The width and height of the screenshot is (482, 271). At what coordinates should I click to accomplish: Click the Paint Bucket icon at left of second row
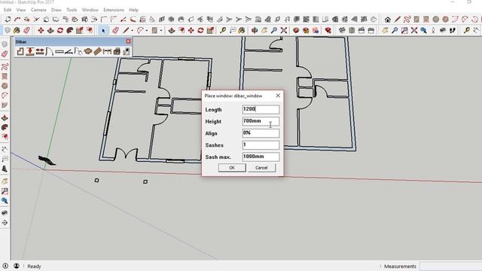click(x=17, y=30)
